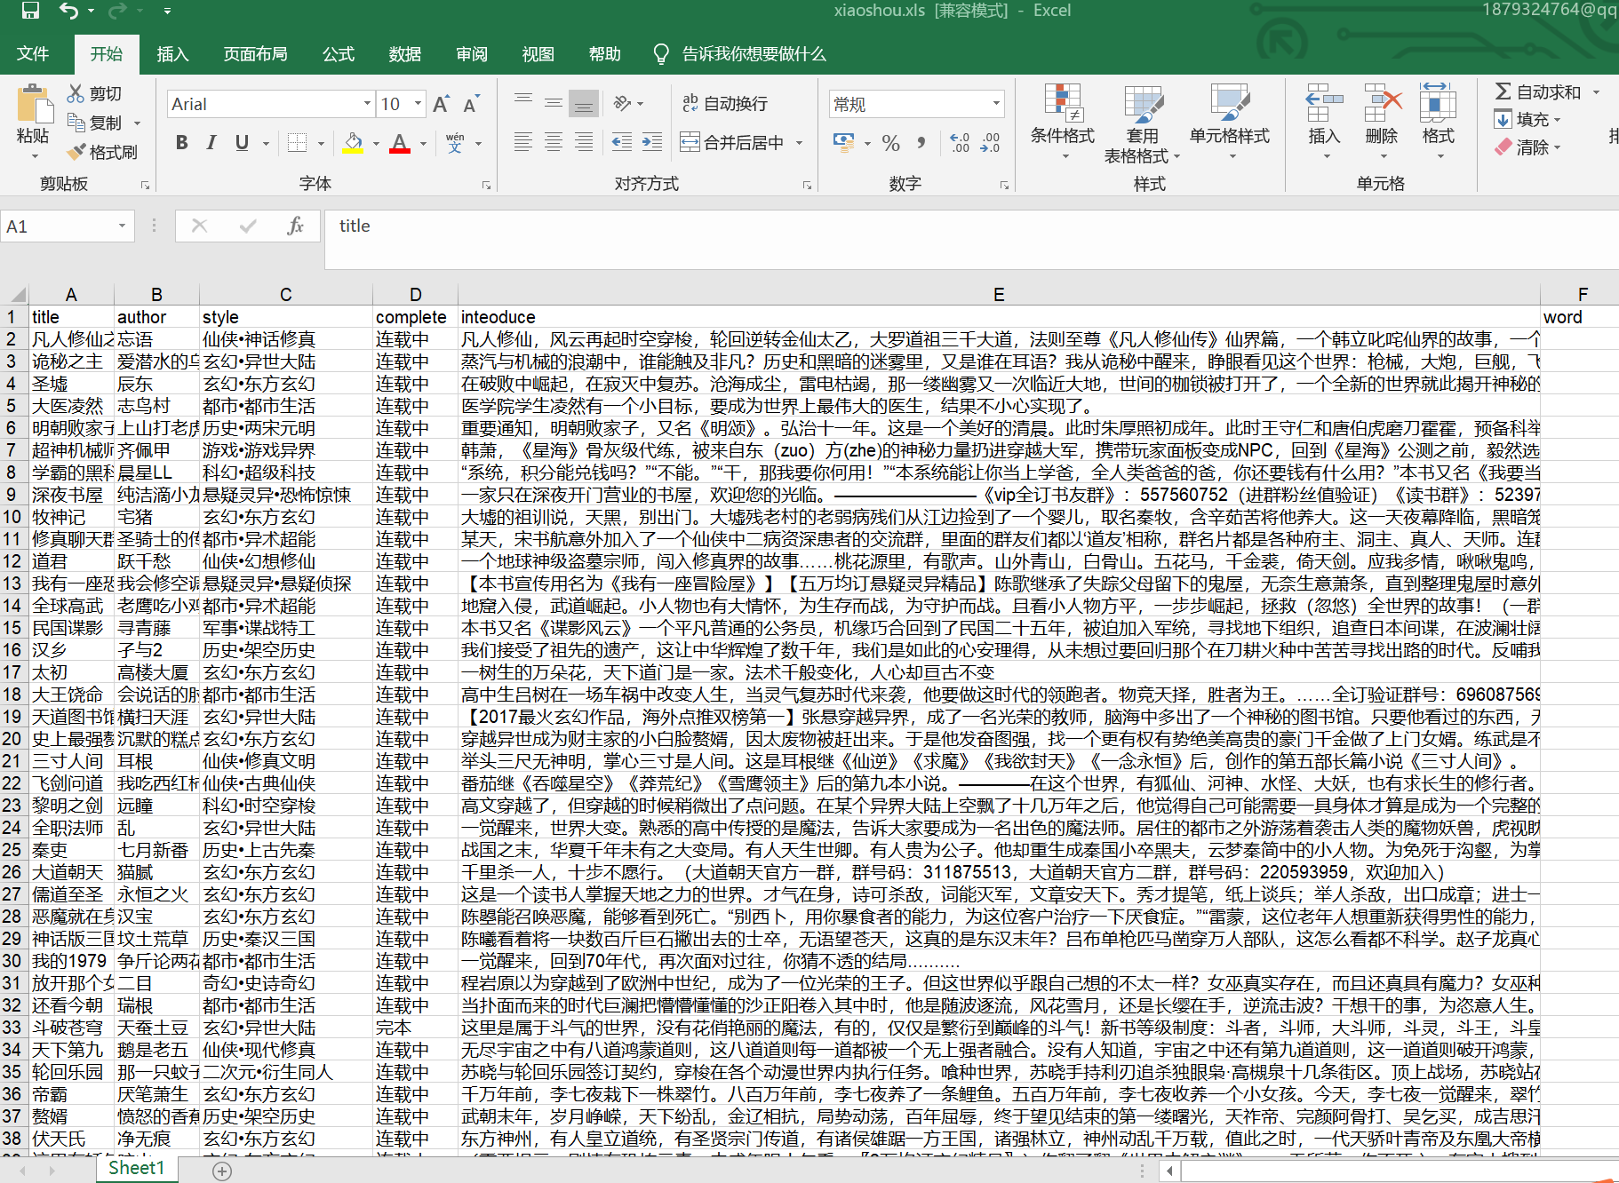Undo the last action
Image resolution: width=1619 pixels, height=1183 pixels.
68,11
